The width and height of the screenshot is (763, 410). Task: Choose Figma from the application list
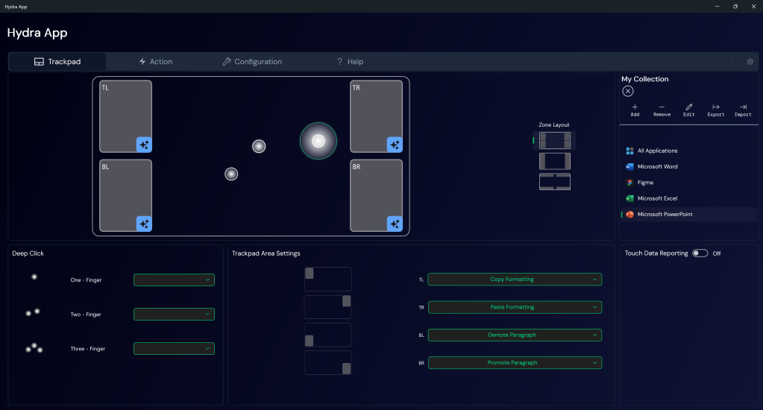click(644, 183)
